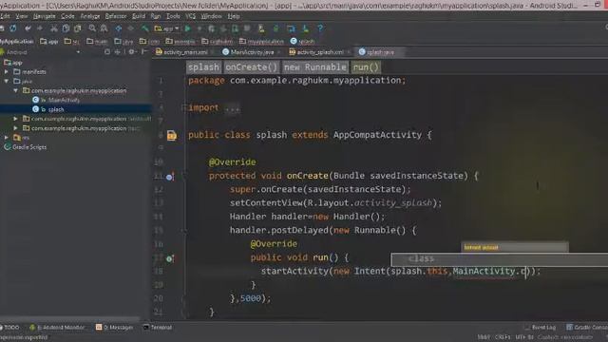Screen dimensions: 608x342
Task: Open Android Monitor tool window
Action: pyautogui.click(x=57, y=327)
